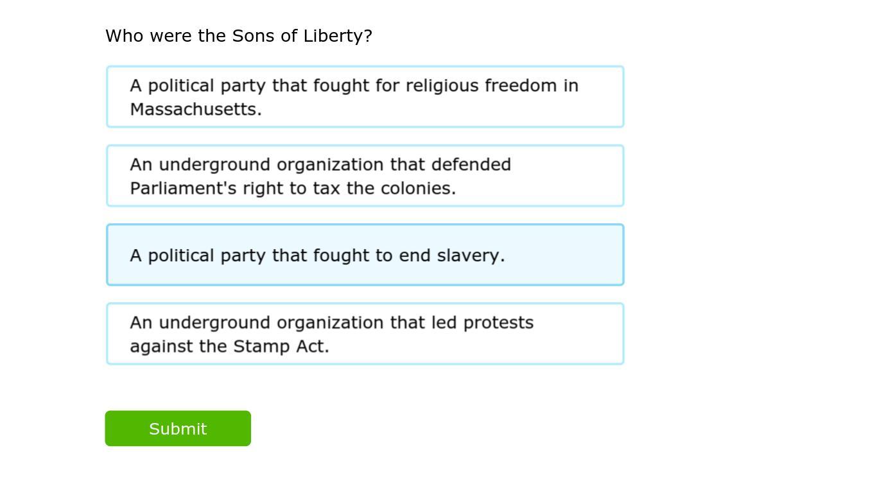Click "Stamp Act" text in the last option
Viewport: 877px width, 493px height.
pos(280,346)
